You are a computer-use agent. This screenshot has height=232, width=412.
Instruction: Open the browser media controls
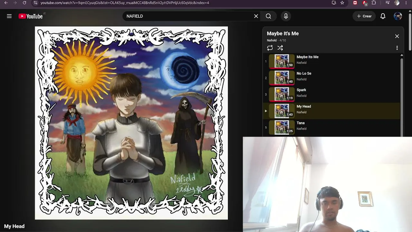[388, 3]
